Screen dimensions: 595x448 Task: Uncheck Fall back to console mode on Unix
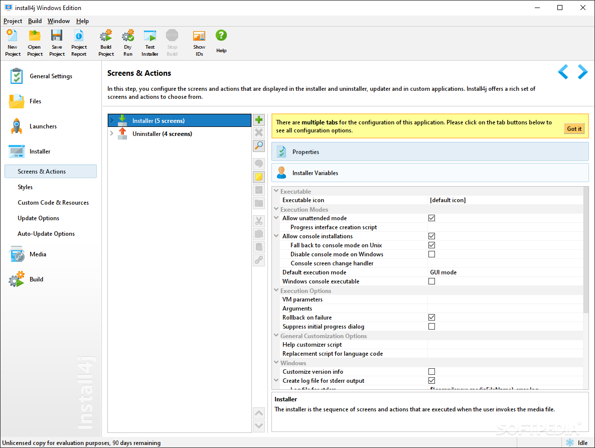coord(431,245)
